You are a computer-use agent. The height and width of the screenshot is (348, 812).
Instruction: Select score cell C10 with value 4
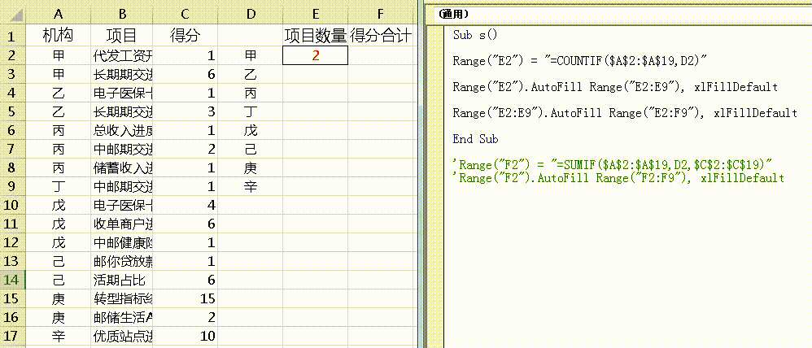point(186,205)
